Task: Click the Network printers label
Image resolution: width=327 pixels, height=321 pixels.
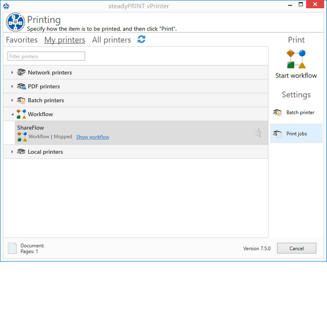Action: 50,72
